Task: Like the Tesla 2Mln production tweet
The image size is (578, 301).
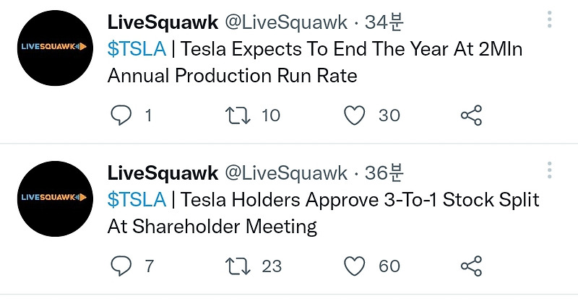Action: pos(354,115)
